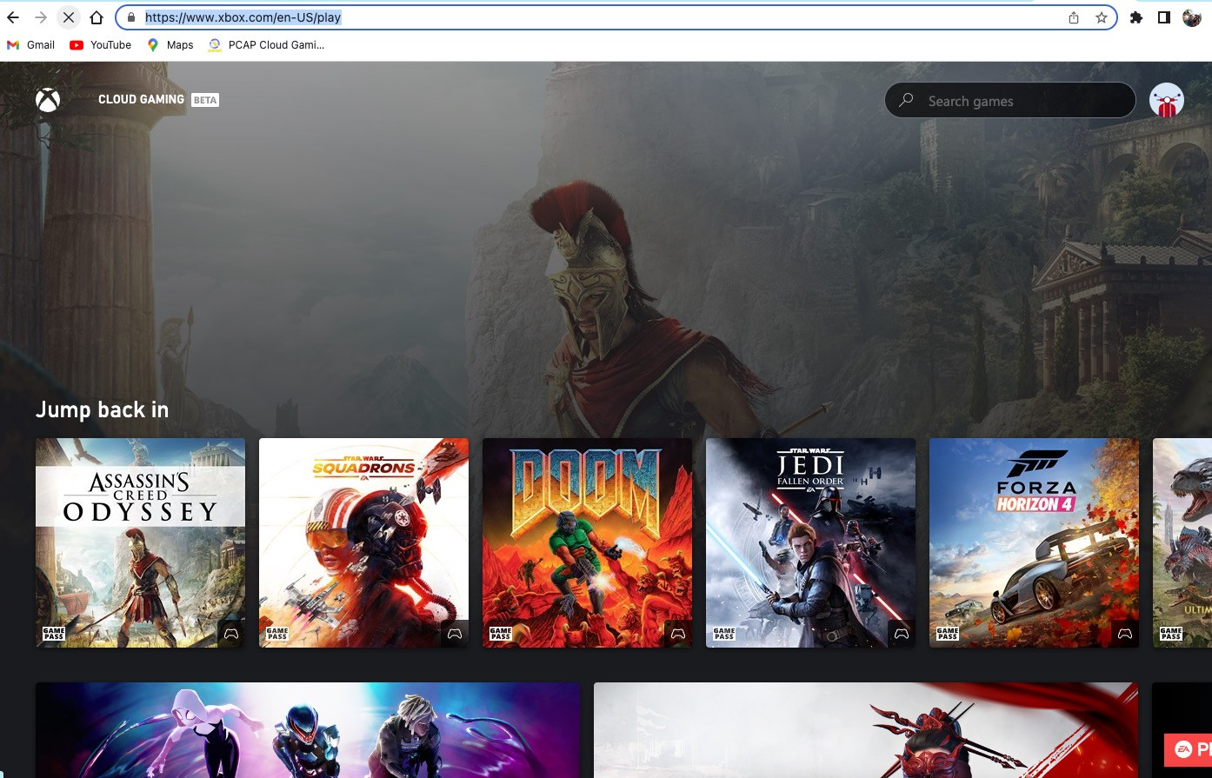Screen dimensions: 1212x778
Task: Click Game Pass badge on Squadrons tile
Action: [277, 634]
